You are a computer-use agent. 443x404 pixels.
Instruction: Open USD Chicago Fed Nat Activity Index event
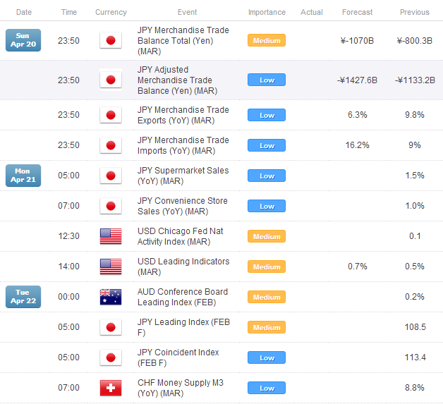pos(181,236)
